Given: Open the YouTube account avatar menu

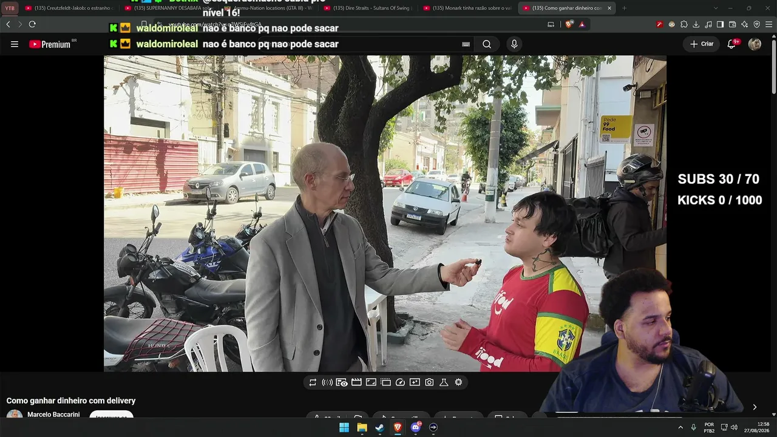Looking at the screenshot, I should (755, 44).
